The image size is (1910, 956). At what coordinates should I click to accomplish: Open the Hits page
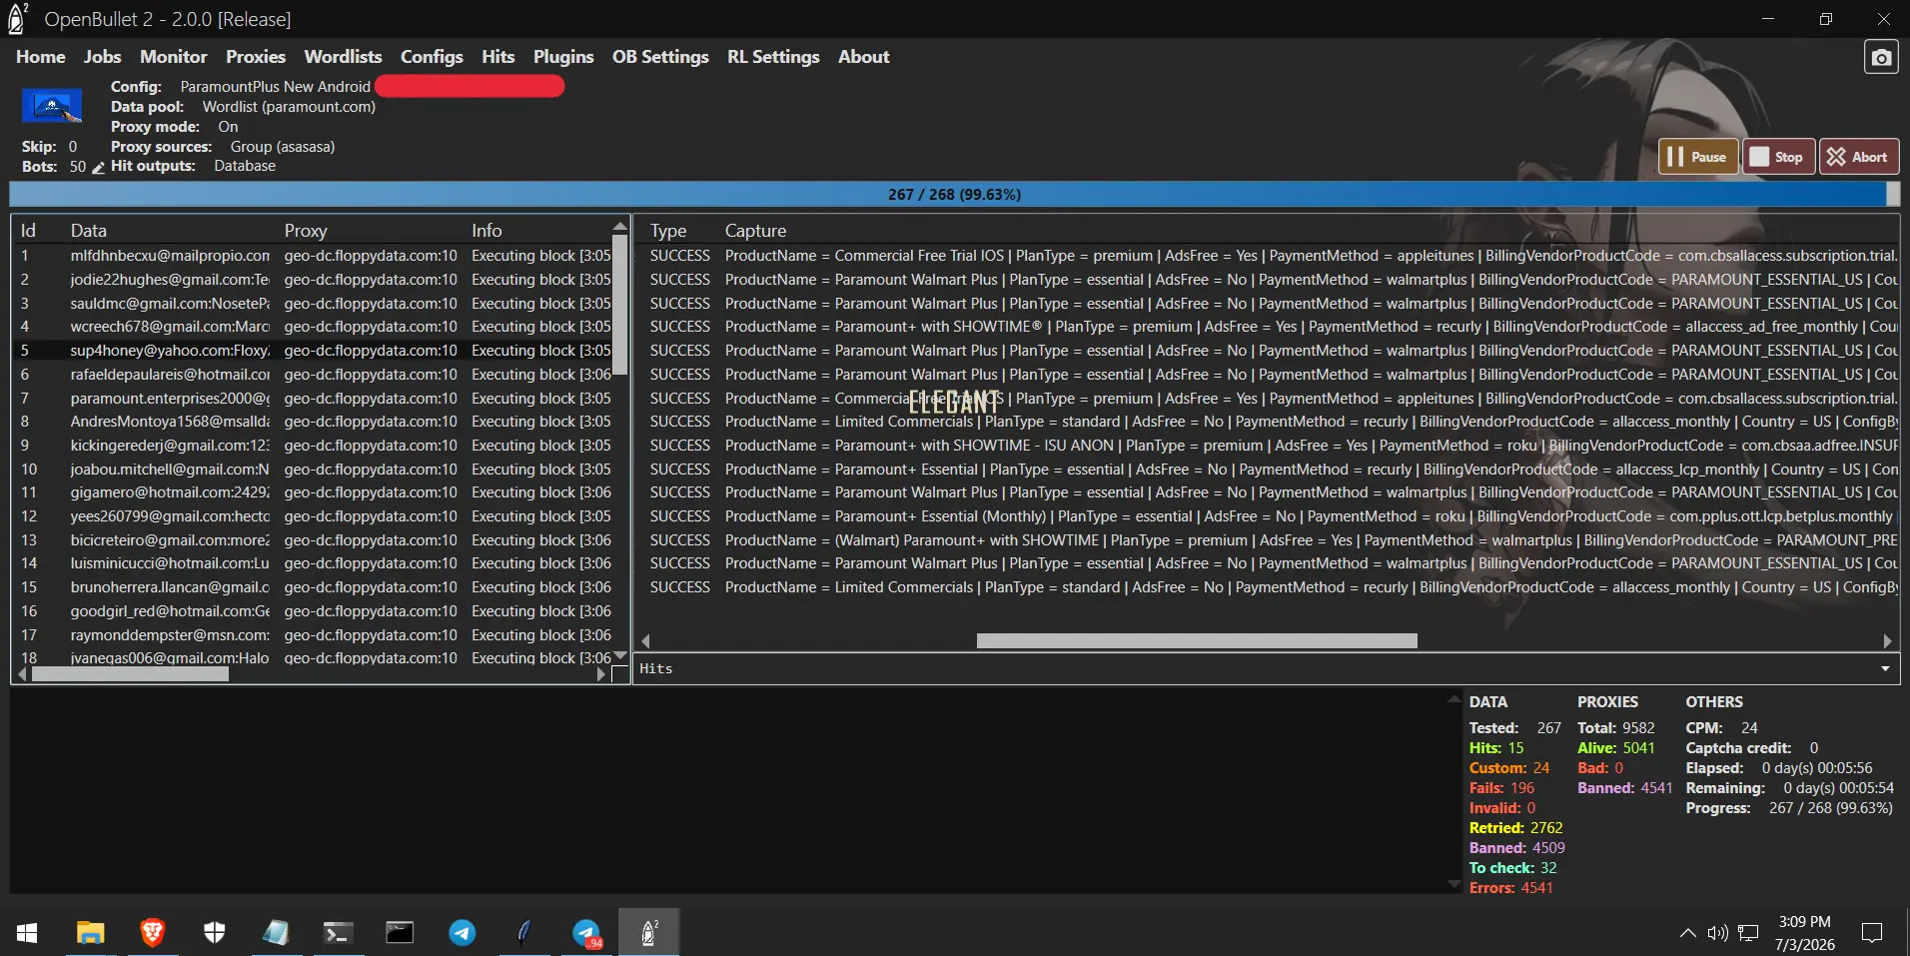pos(497,57)
